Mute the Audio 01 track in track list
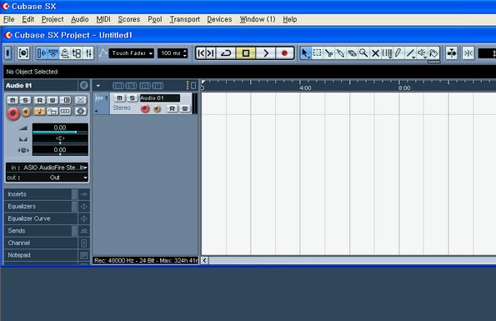This screenshot has width=496, height=321. point(119,98)
